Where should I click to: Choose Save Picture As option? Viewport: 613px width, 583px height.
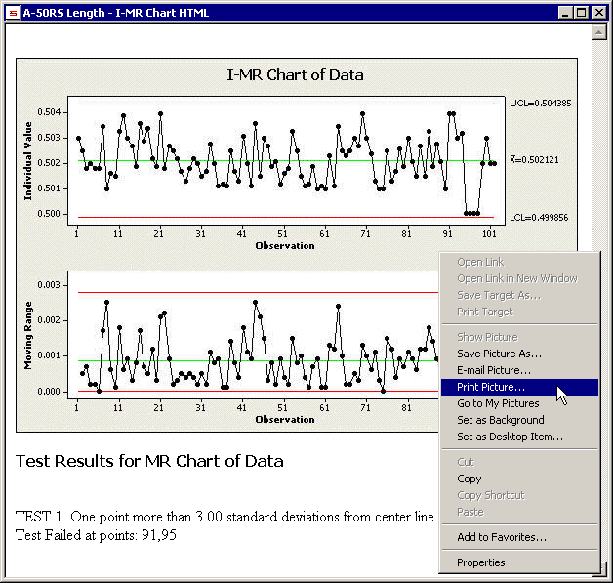499,354
